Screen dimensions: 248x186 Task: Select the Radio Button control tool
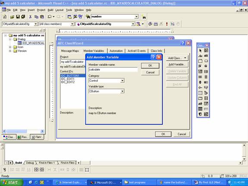tap(206, 66)
